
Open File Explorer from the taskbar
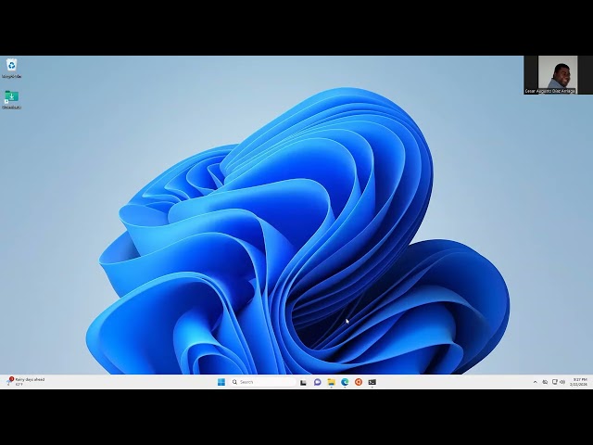pos(332,382)
